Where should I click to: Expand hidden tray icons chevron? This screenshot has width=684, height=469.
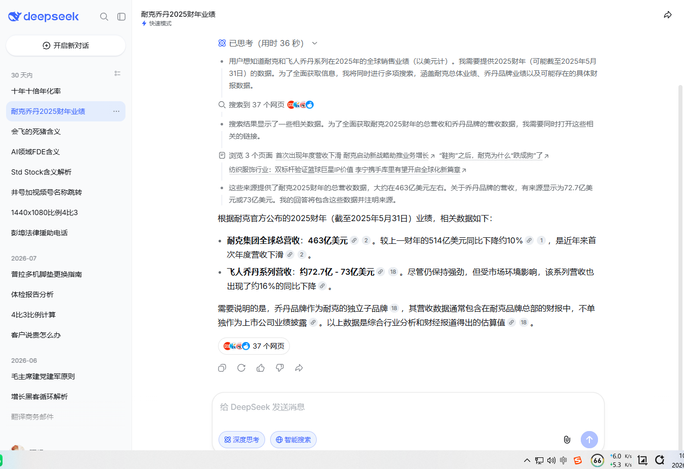pyautogui.click(x=527, y=460)
